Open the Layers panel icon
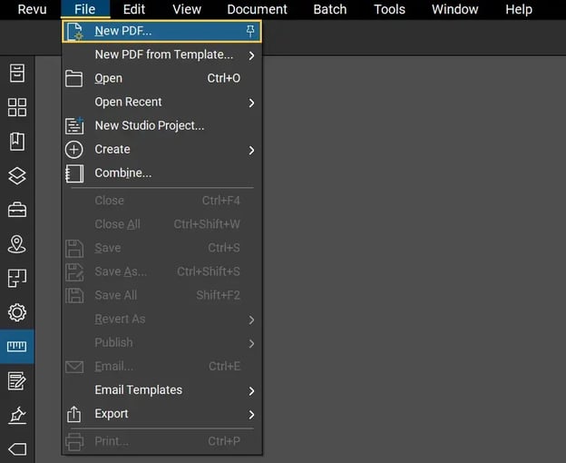Viewport: 566px width, 463px height. coord(17,176)
